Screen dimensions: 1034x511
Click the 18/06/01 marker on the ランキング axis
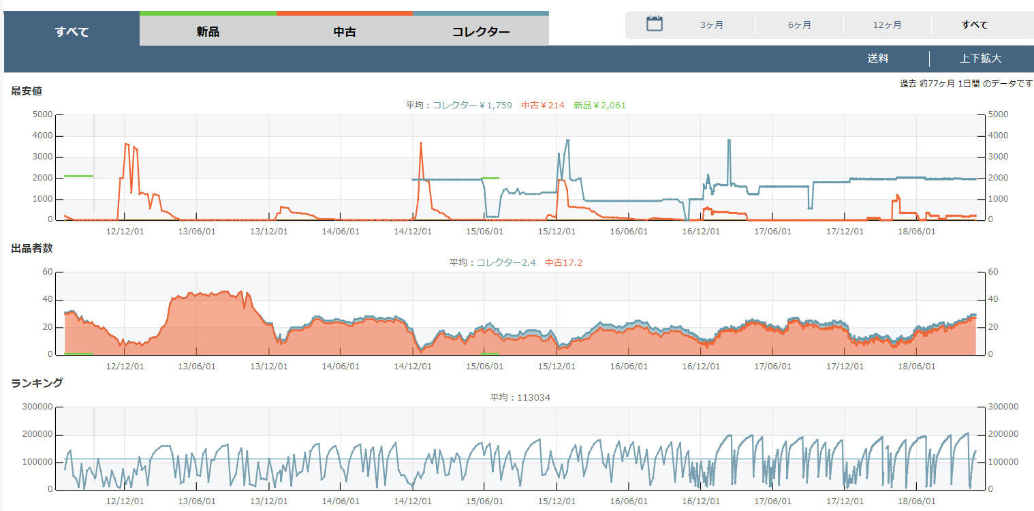[916, 501]
